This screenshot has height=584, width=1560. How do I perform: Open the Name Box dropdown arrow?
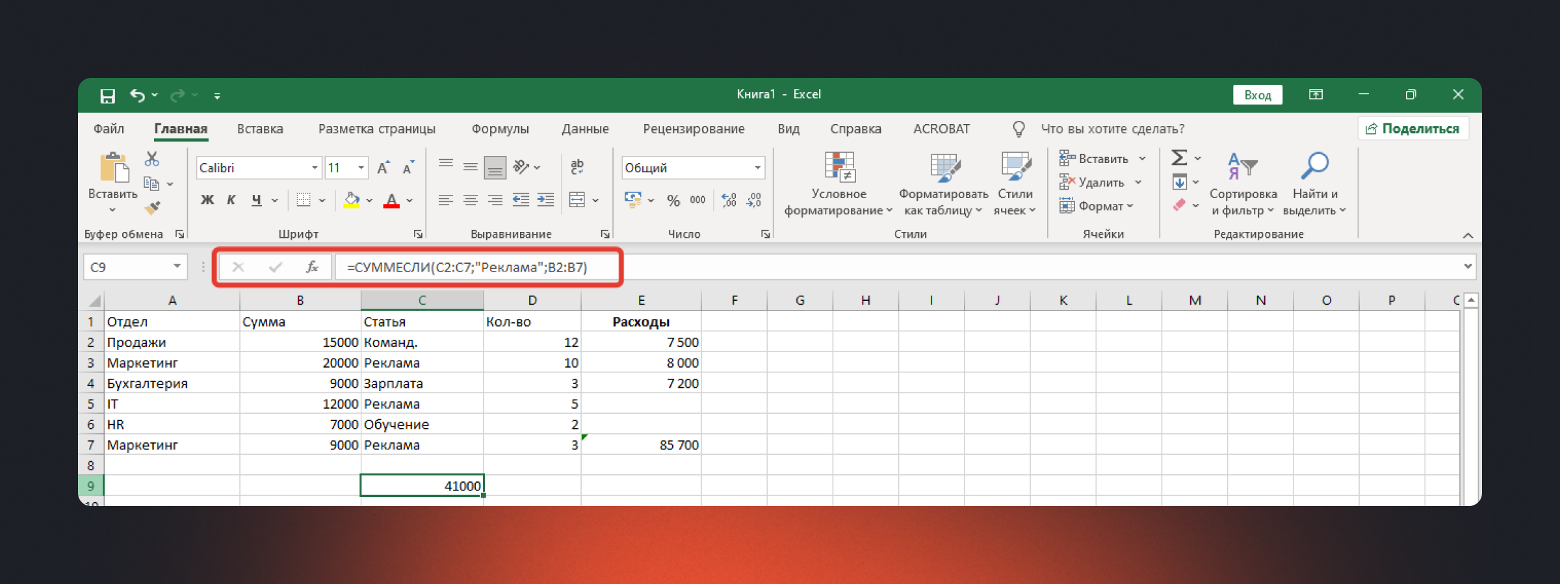pyautogui.click(x=177, y=266)
